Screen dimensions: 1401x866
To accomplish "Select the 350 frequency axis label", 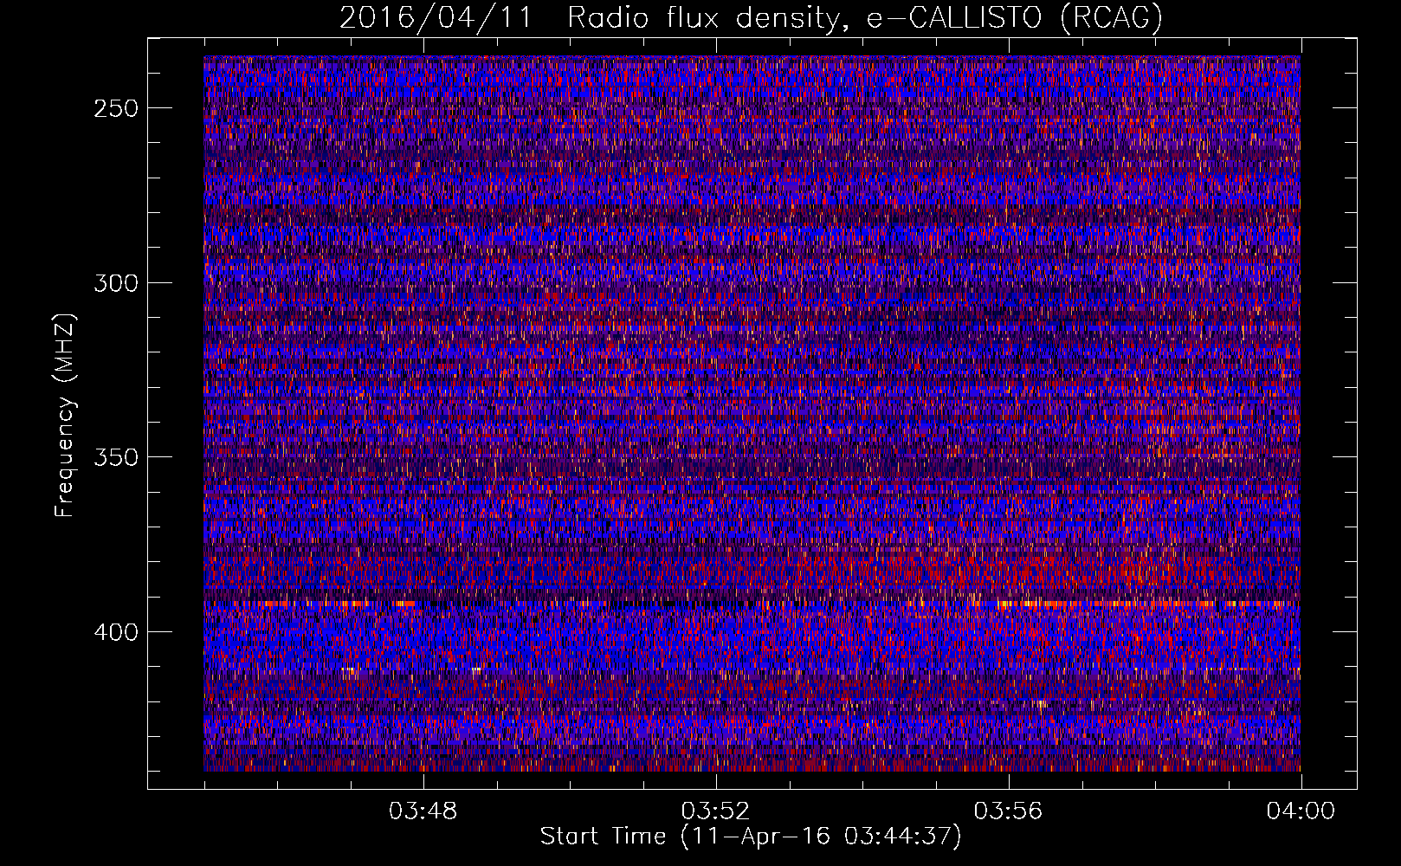I will (x=115, y=457).
